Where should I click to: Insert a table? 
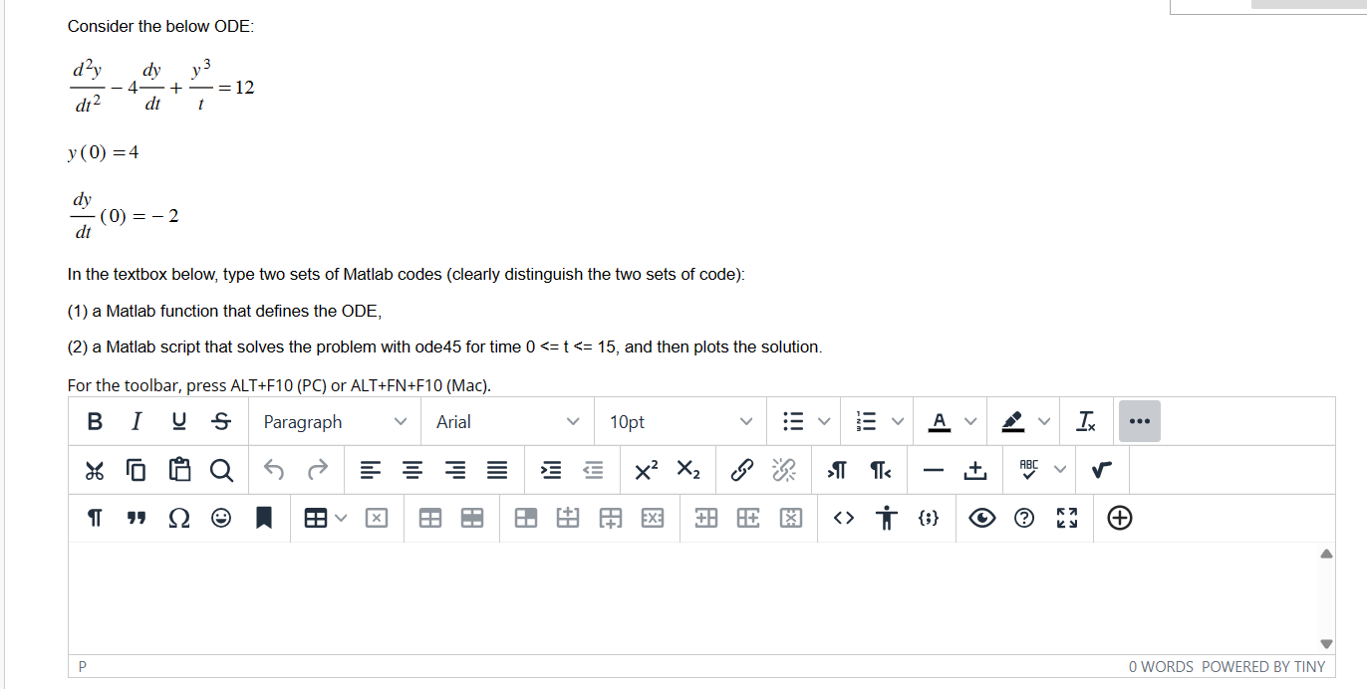pos(316,518)
